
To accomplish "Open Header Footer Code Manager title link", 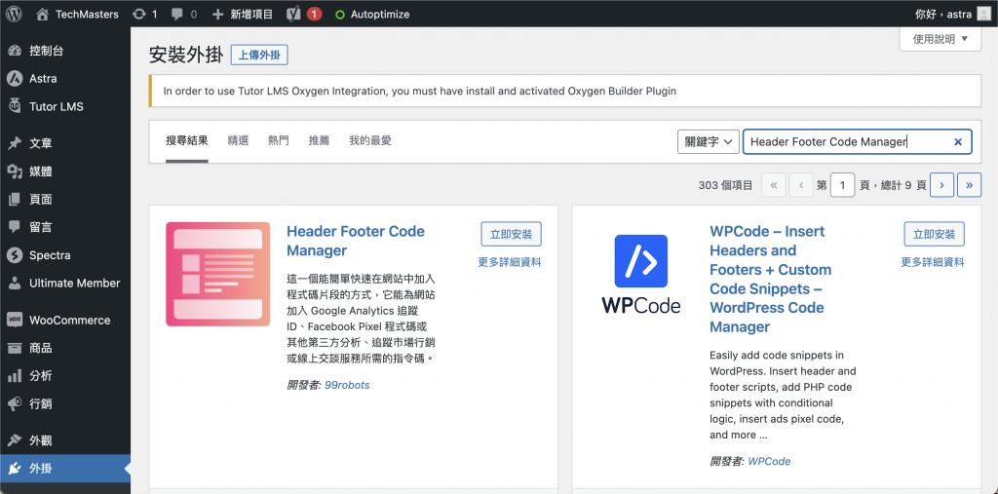I will point(356,241).
